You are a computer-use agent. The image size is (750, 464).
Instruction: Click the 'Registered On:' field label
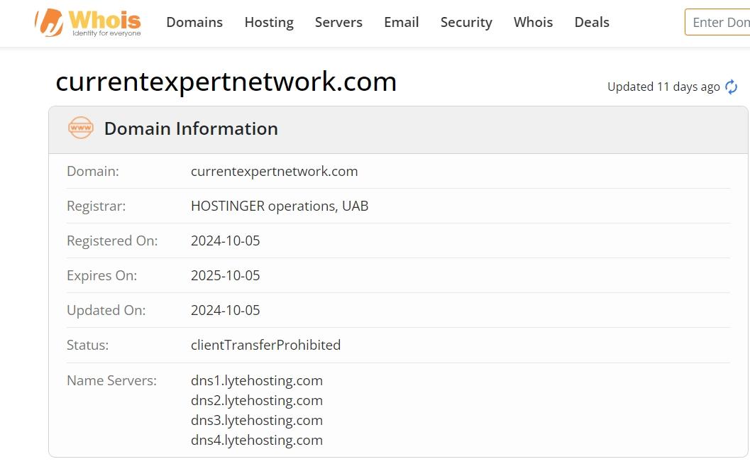tap(112, 241)
